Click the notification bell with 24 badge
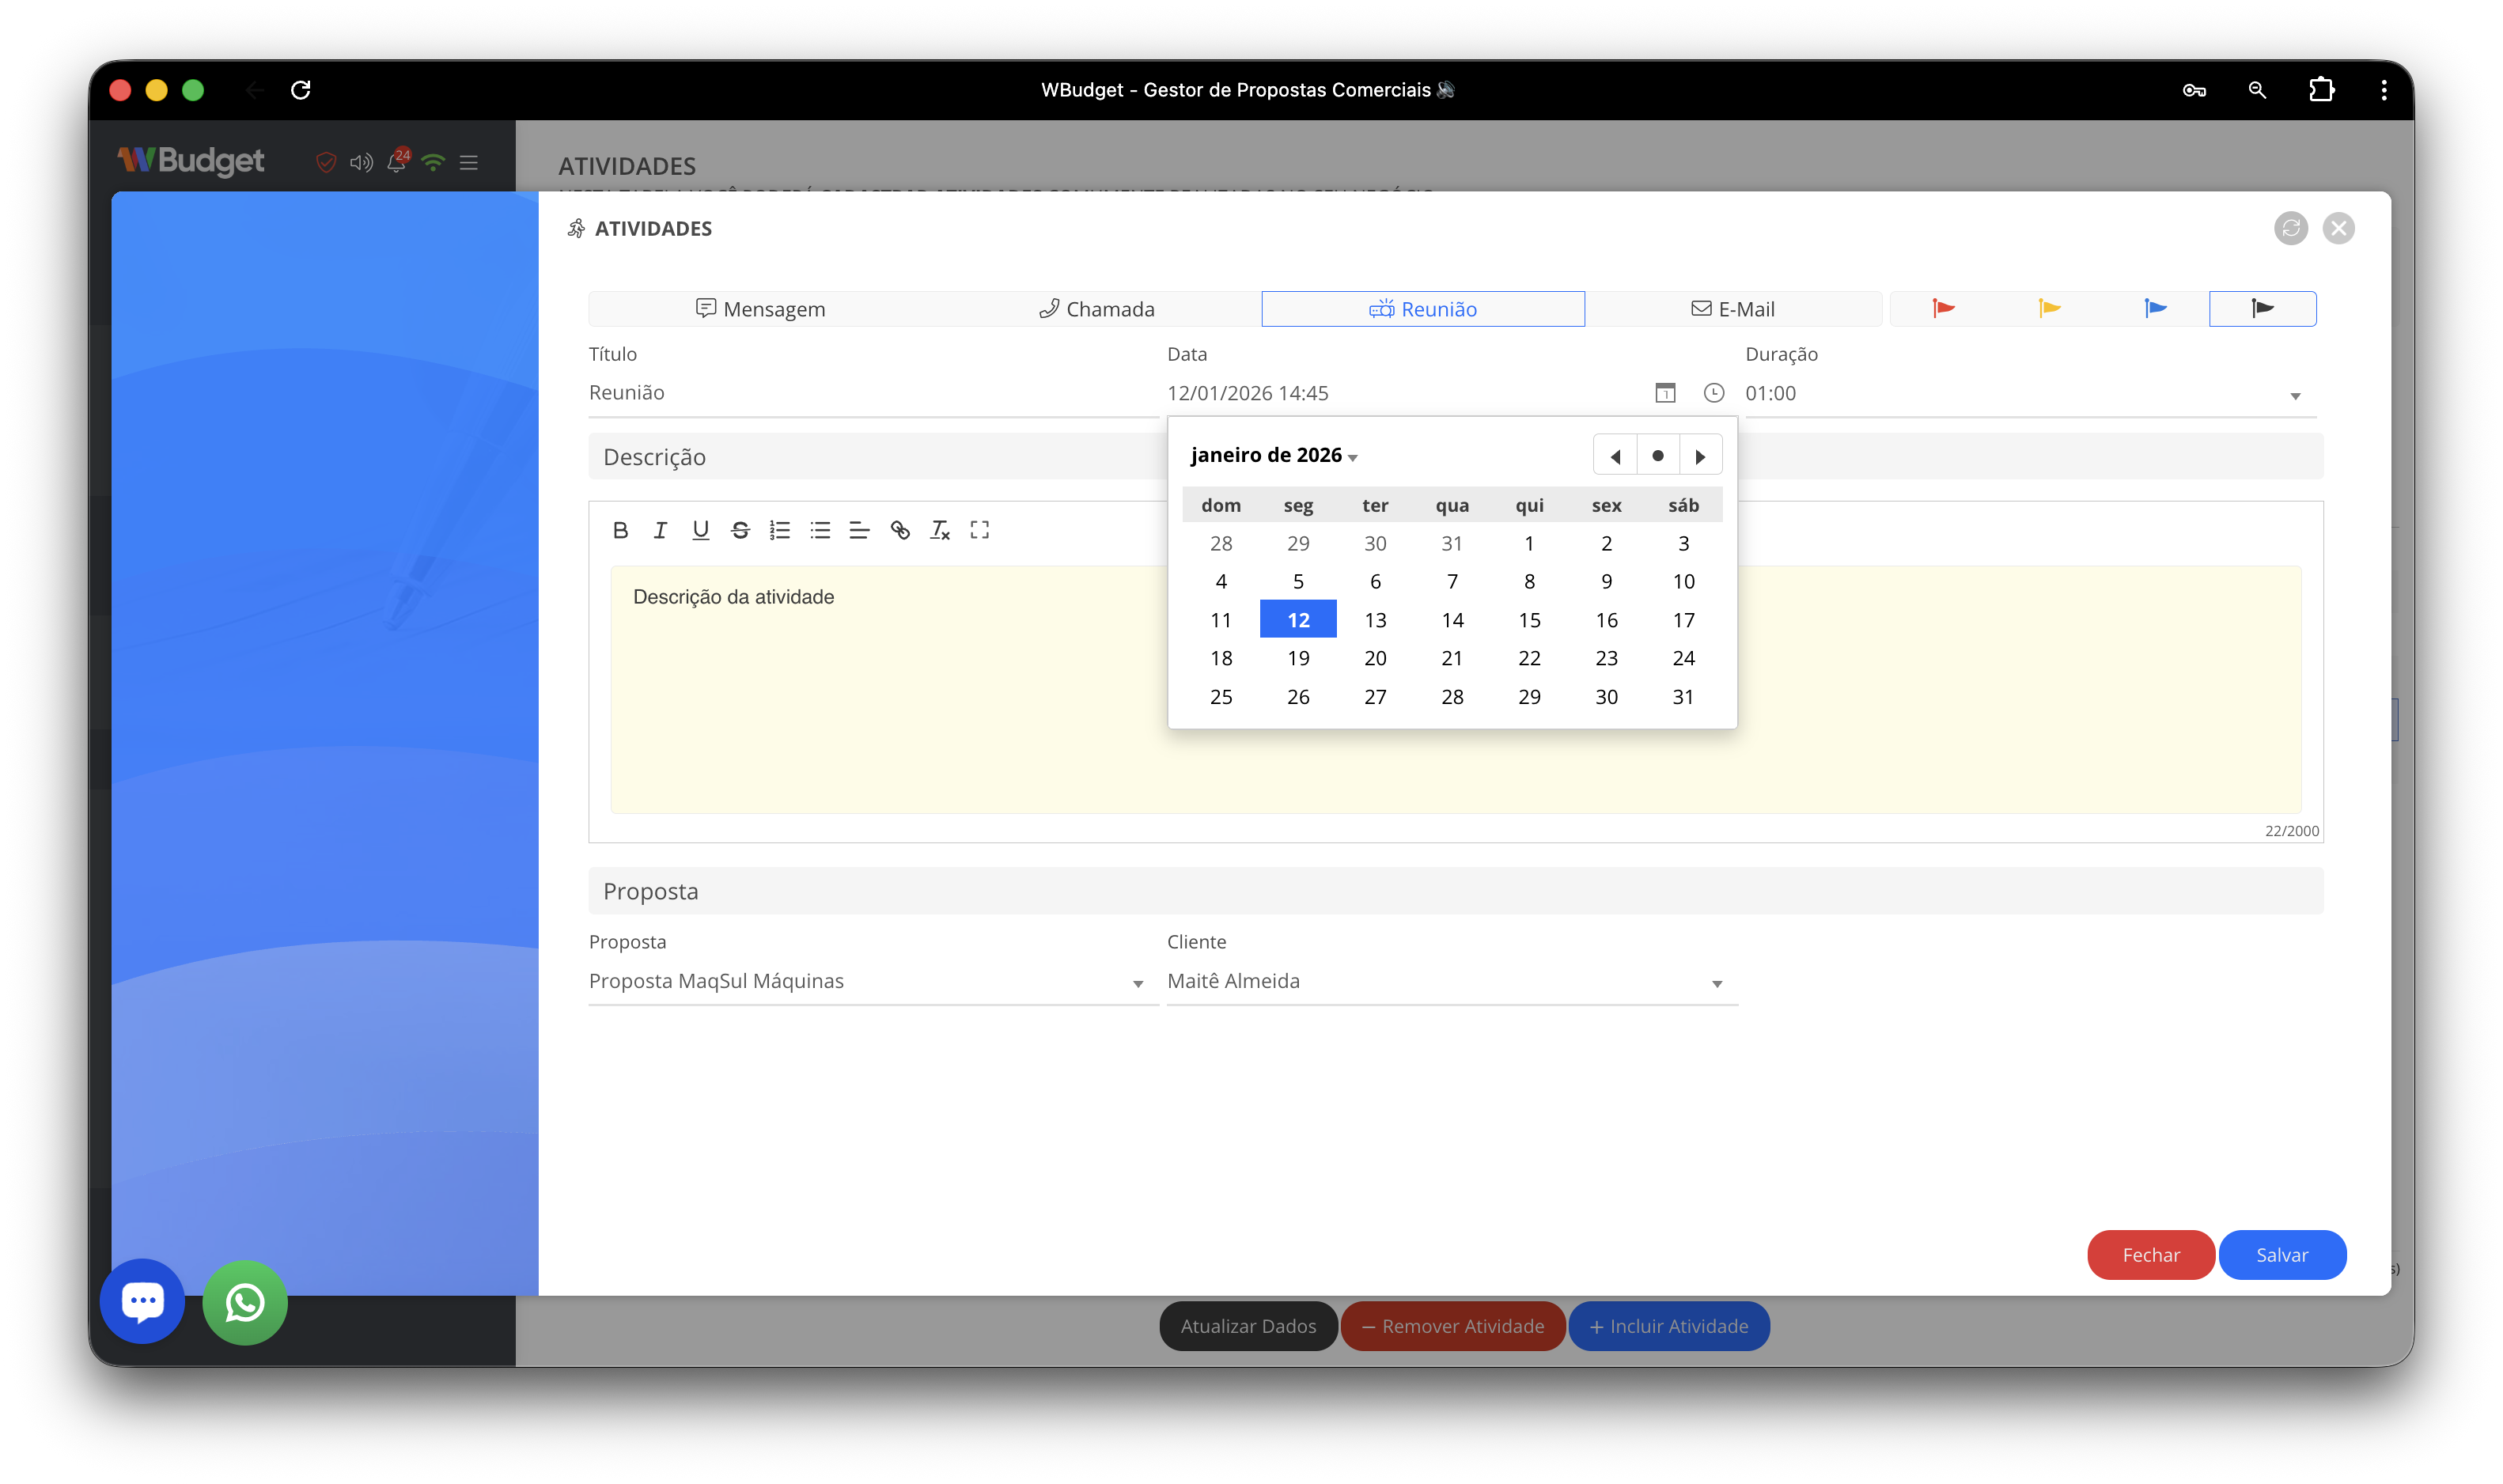Image resolution: width=2503 pixels, height=1484 pixels. (x=397, y=161)
